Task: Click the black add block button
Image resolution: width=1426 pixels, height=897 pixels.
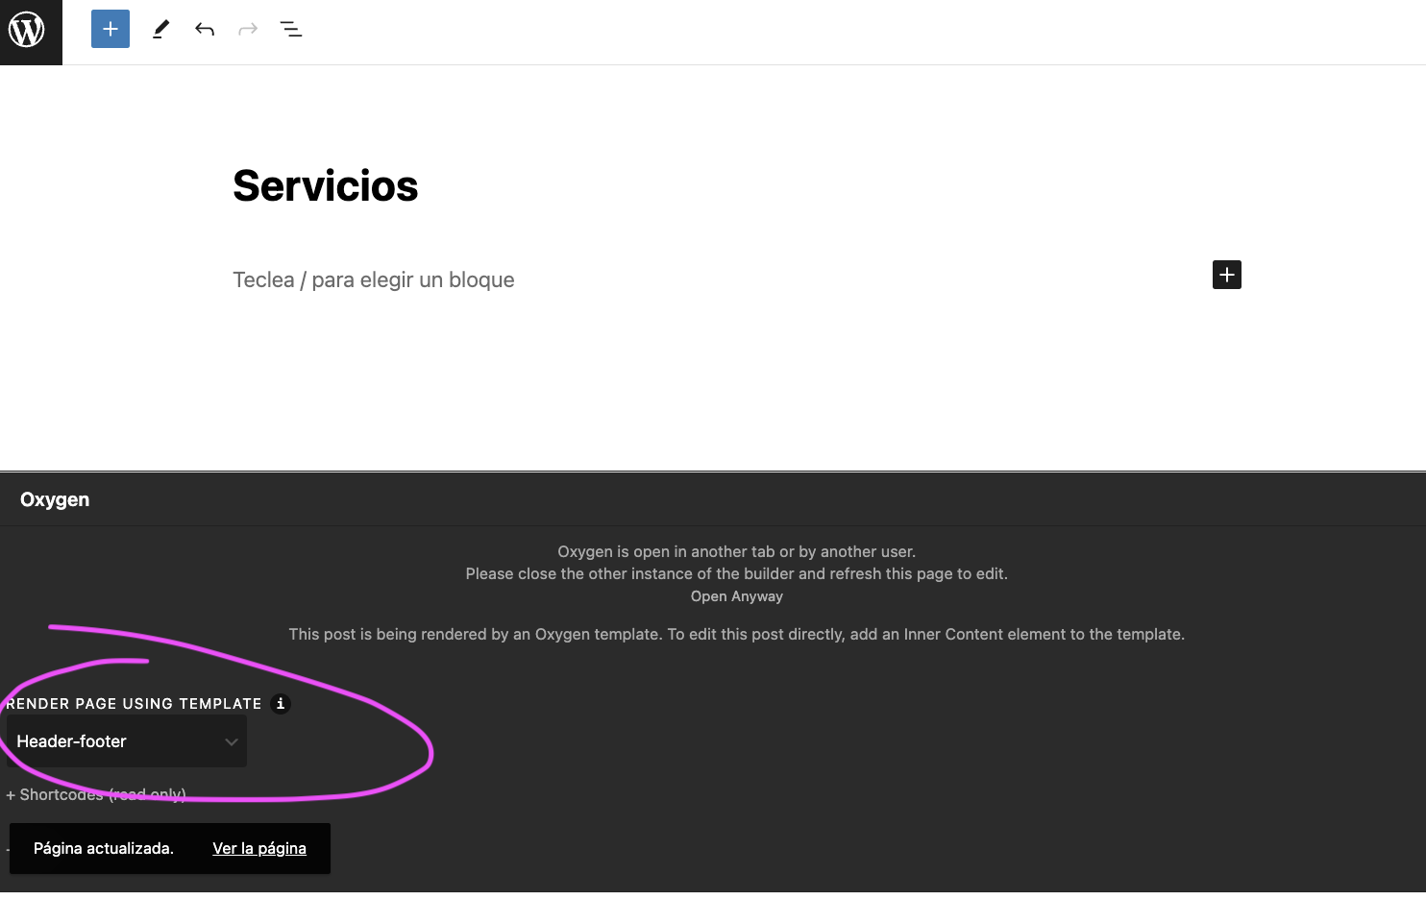Action: tap(1226, 275)
